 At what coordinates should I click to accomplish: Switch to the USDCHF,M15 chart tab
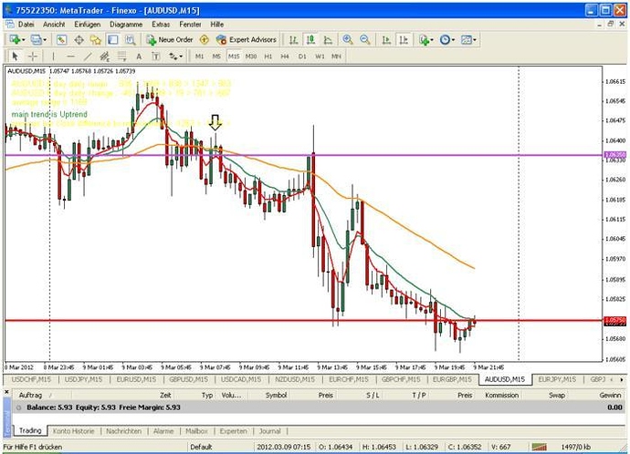tap(31, 379)
